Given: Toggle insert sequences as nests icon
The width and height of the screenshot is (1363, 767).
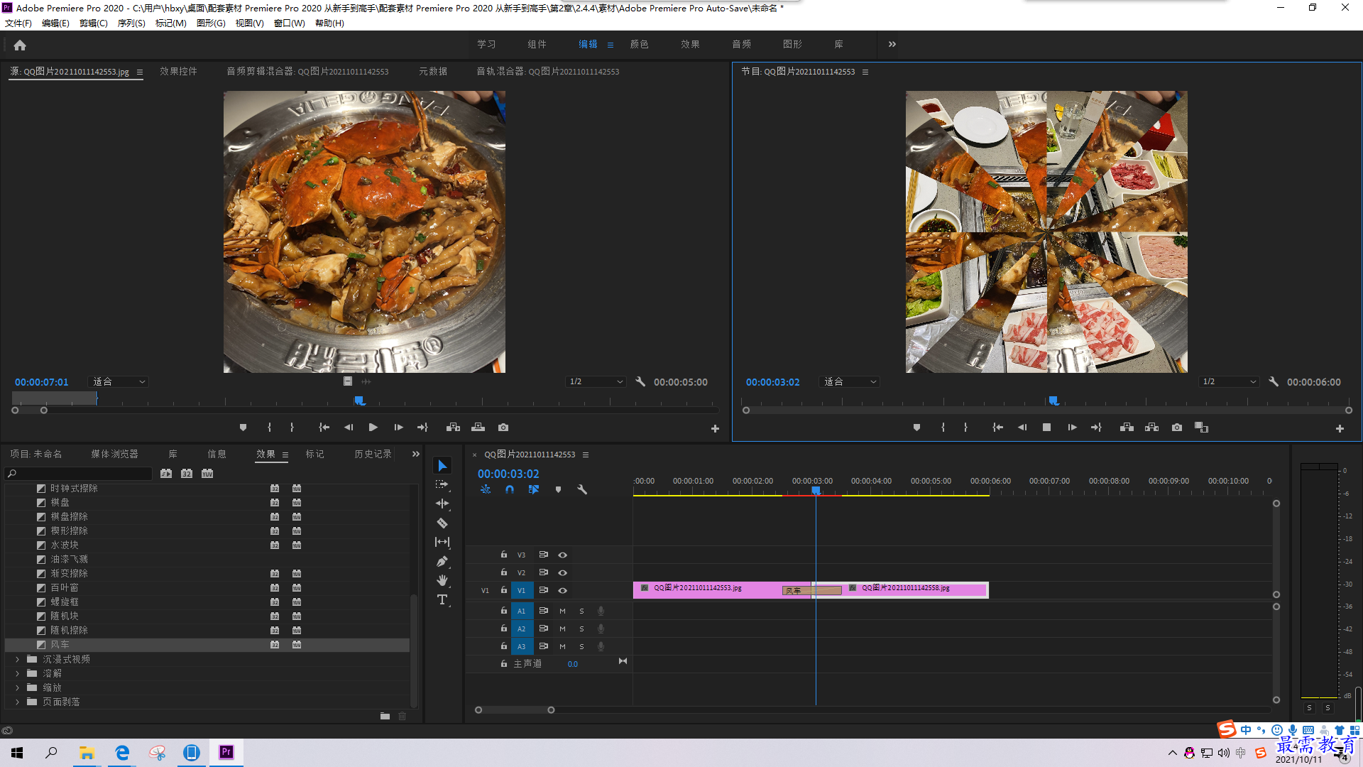Looking at the screenshot, I should pyautogui.click(x=486, y=489).
